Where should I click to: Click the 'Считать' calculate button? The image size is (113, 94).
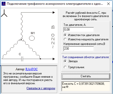(86, 76)
